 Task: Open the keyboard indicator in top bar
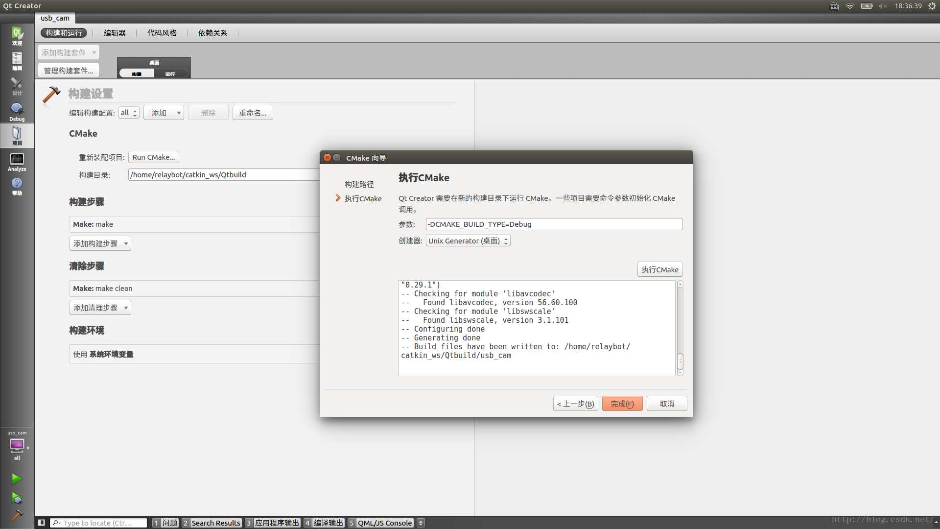[x=834, y=6]
